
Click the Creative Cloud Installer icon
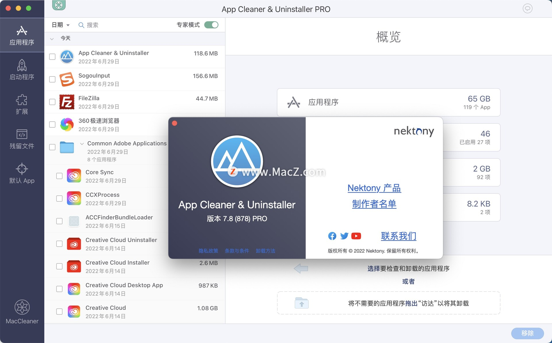(74, 266)
